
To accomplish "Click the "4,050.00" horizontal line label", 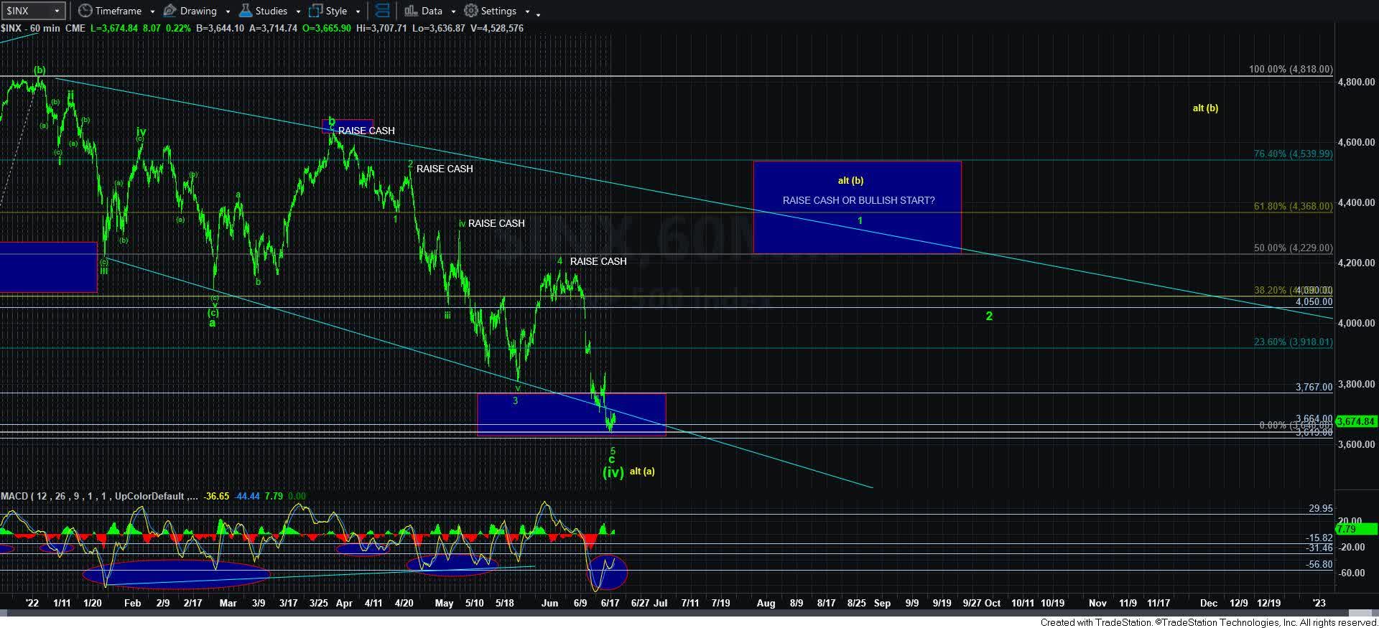I will pyautogui.click(x=1314, y=302).
